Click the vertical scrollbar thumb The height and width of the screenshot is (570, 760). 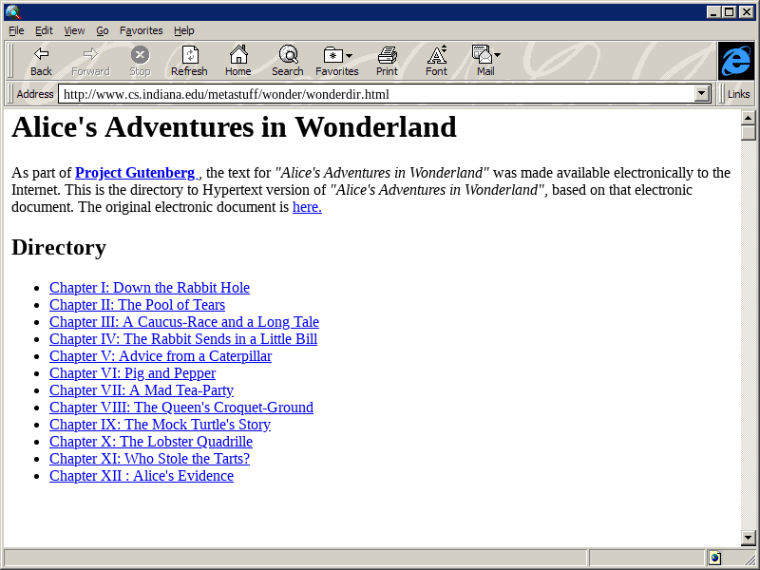pos(748,133)
